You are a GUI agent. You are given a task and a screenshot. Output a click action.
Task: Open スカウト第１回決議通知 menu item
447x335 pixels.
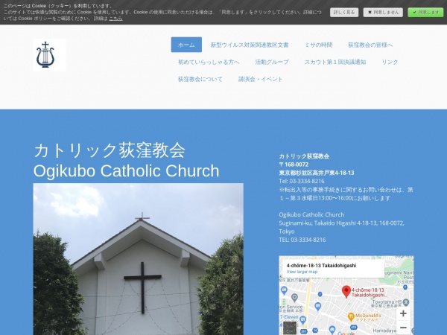pos(335,62)
